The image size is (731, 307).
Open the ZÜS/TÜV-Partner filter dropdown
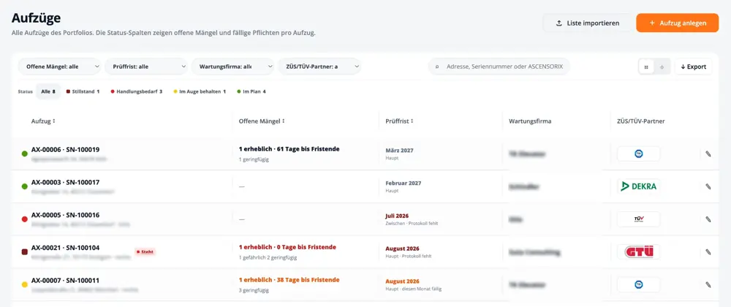(319, 67)
